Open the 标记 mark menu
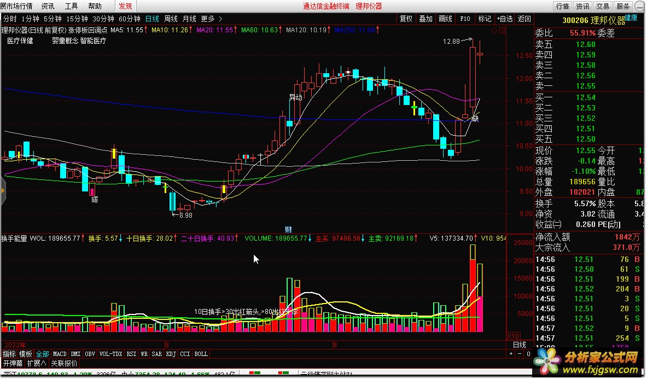 (485, 19)
